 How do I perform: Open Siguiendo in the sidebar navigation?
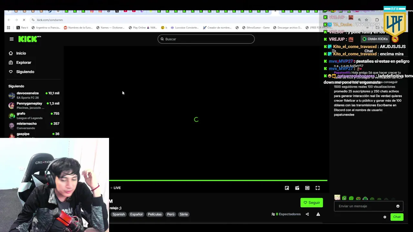tap(21, 72)
